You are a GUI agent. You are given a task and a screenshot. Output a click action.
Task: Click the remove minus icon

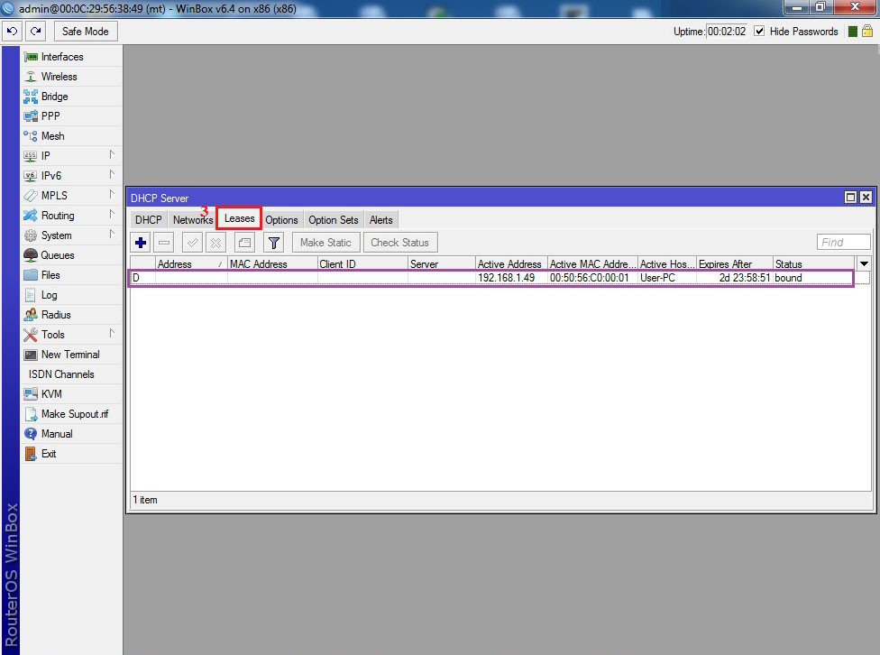(x=164, y=243)
